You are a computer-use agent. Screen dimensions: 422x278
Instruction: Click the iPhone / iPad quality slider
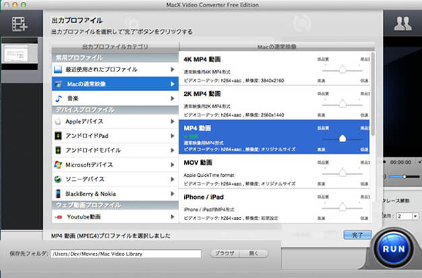click(x=342, y=207)
